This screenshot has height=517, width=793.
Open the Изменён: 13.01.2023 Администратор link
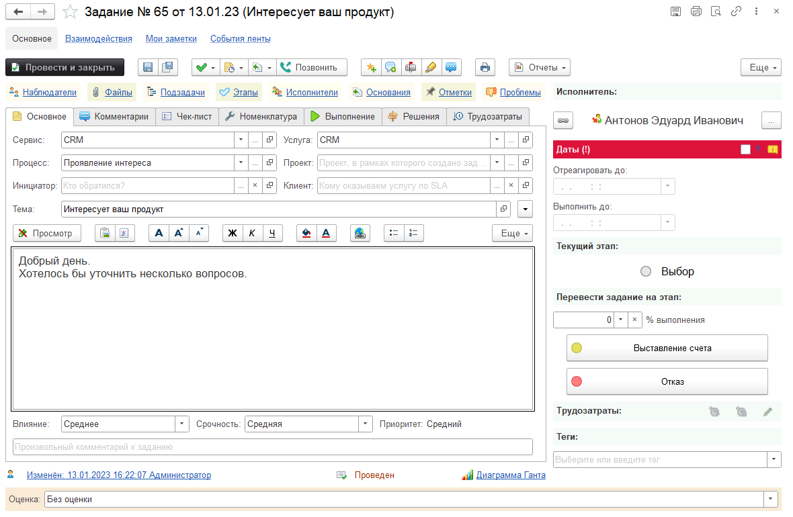point(118,475)
